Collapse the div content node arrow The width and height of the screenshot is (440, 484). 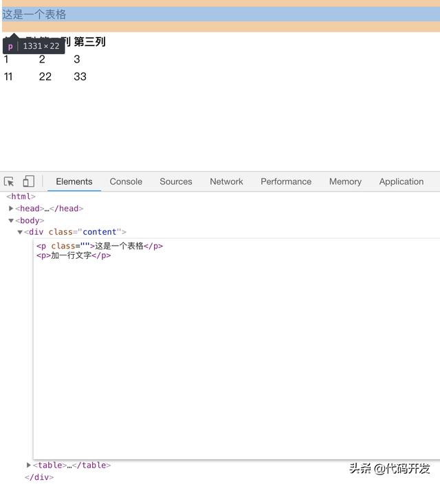point(20,232)
